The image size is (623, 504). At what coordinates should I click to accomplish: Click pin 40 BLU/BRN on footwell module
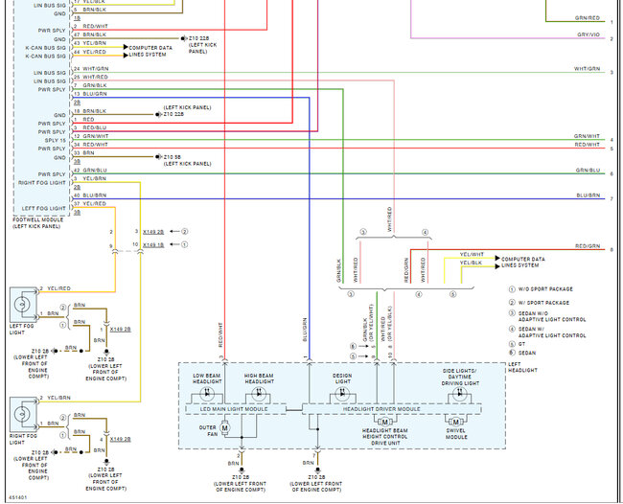coord(90,195)
